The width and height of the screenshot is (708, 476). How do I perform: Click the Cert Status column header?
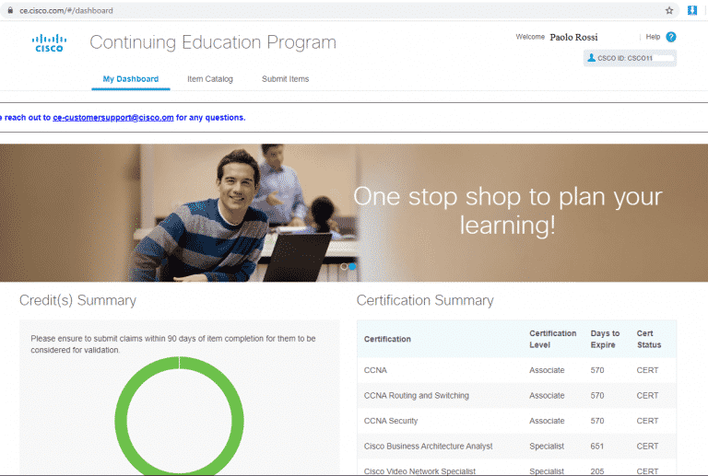point(649,339)
